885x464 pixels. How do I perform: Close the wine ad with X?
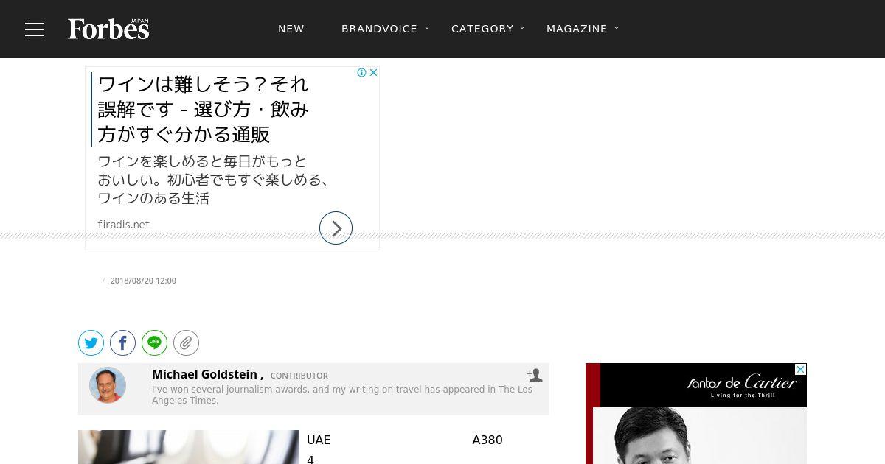point(374,72)
